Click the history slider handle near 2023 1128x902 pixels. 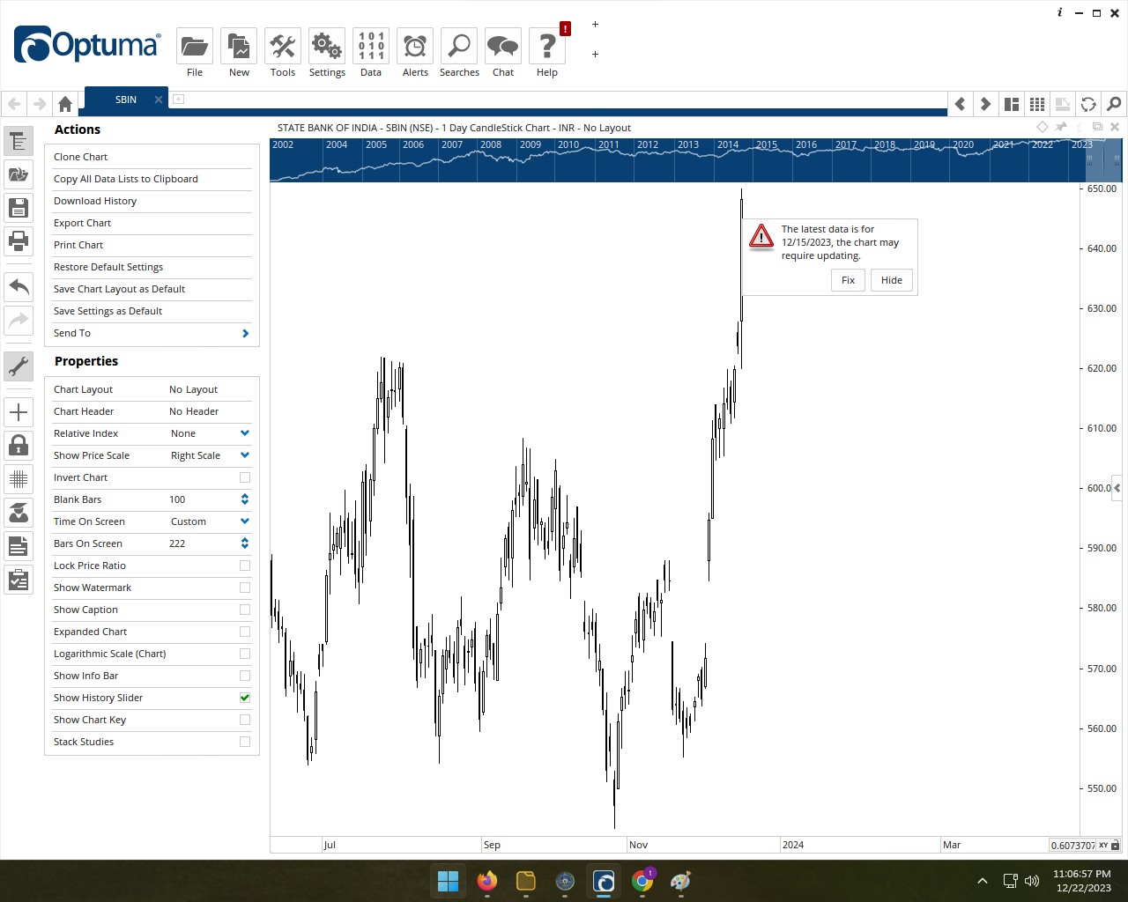[x=1090, y=160]
